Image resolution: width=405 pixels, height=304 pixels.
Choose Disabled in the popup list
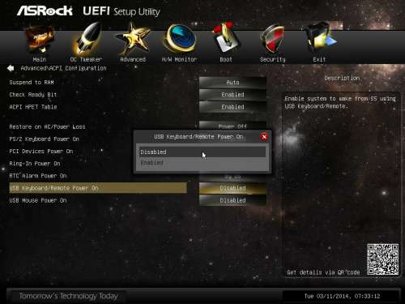coord(202,152)
